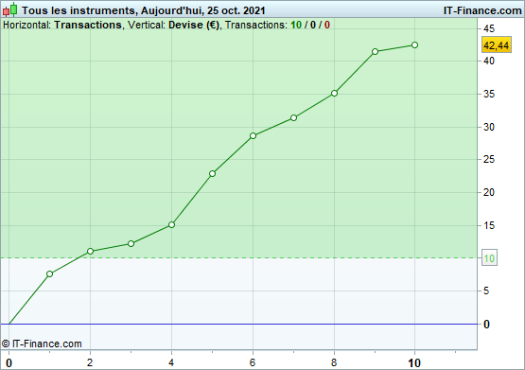The width and height of the screenshot is (525, 370).
Task: Select the data point at transaction 8
Action: [334, 93]
